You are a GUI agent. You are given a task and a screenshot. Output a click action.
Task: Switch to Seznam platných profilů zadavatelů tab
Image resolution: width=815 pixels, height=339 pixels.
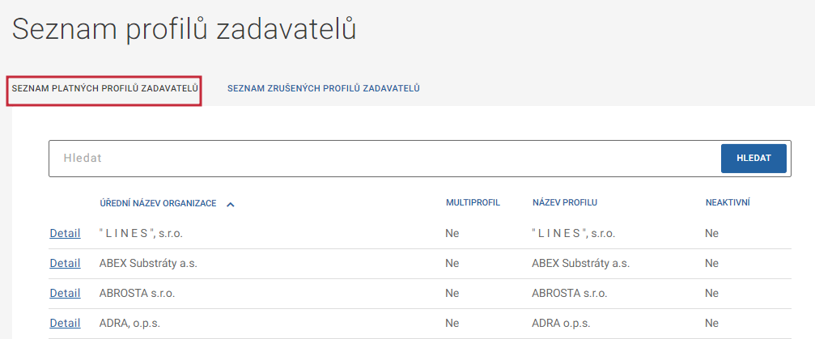tap(105, 87)
